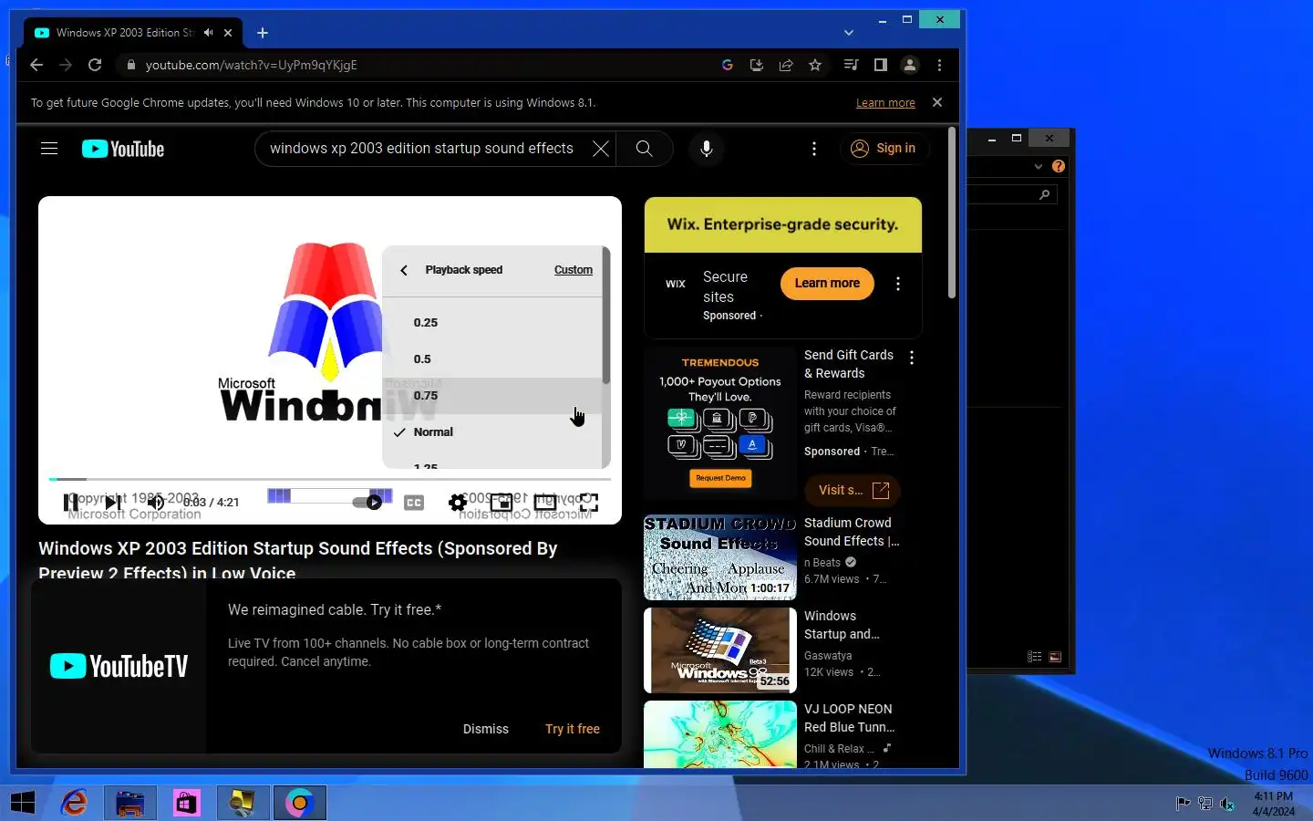Switch to miniplayer mode
Image resolution: width=1313 pixels, height=821 pixels.
pyautogui.click(x=501, y=503)
